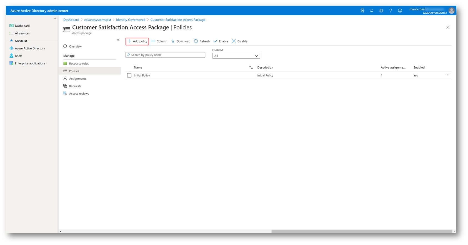Open the Column options
Image resolution: width=468 pixels, height=245 pixels.
(159, 41)
